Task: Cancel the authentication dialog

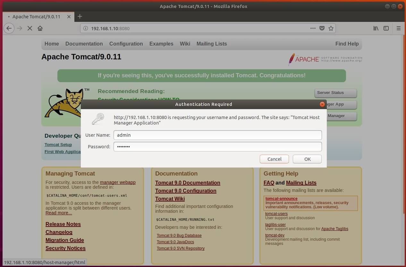Action: [x=274, y=159]
